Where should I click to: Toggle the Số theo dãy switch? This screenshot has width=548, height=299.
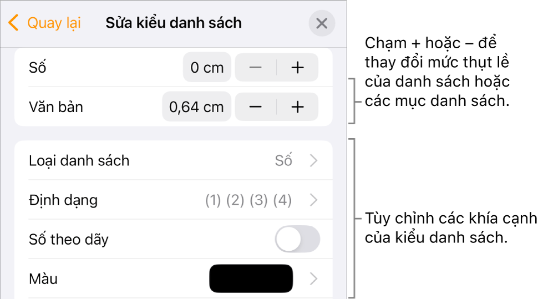click(x=297, y=239)
